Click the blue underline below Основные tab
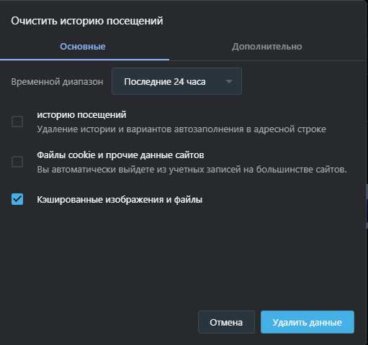Screen dimensions: 368x345 (84, 60)
